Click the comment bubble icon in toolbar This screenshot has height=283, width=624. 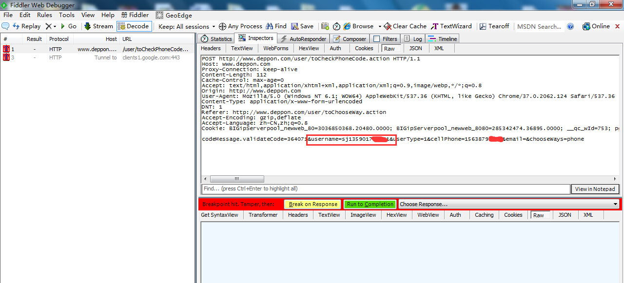(5, 26)
